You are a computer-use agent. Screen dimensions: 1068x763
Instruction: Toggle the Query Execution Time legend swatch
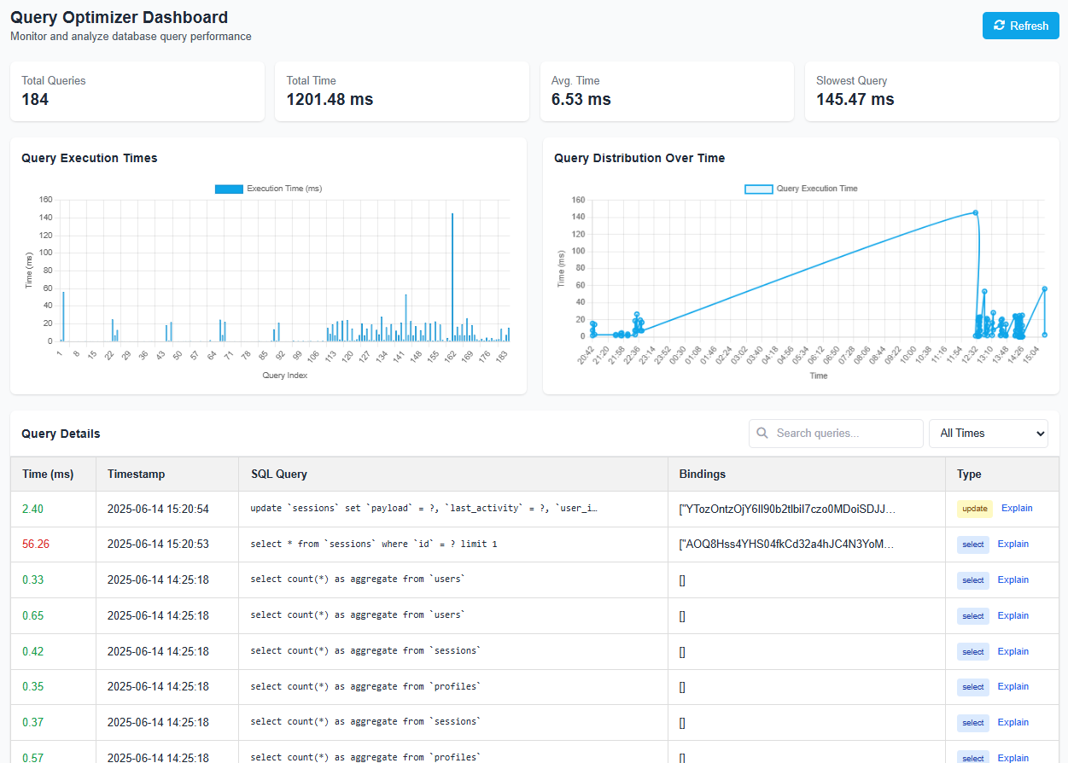(759, 189)
